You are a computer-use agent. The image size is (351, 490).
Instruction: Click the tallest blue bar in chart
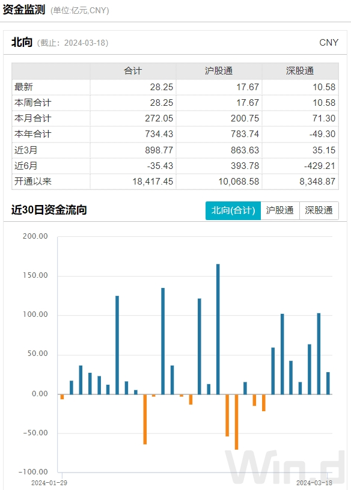[218, 329]
